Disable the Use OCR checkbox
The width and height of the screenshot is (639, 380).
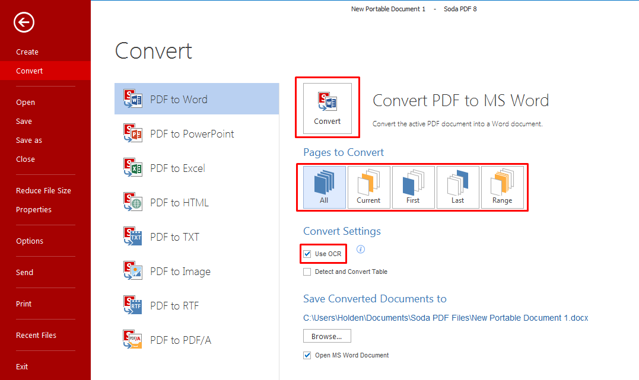coord(307,254)
